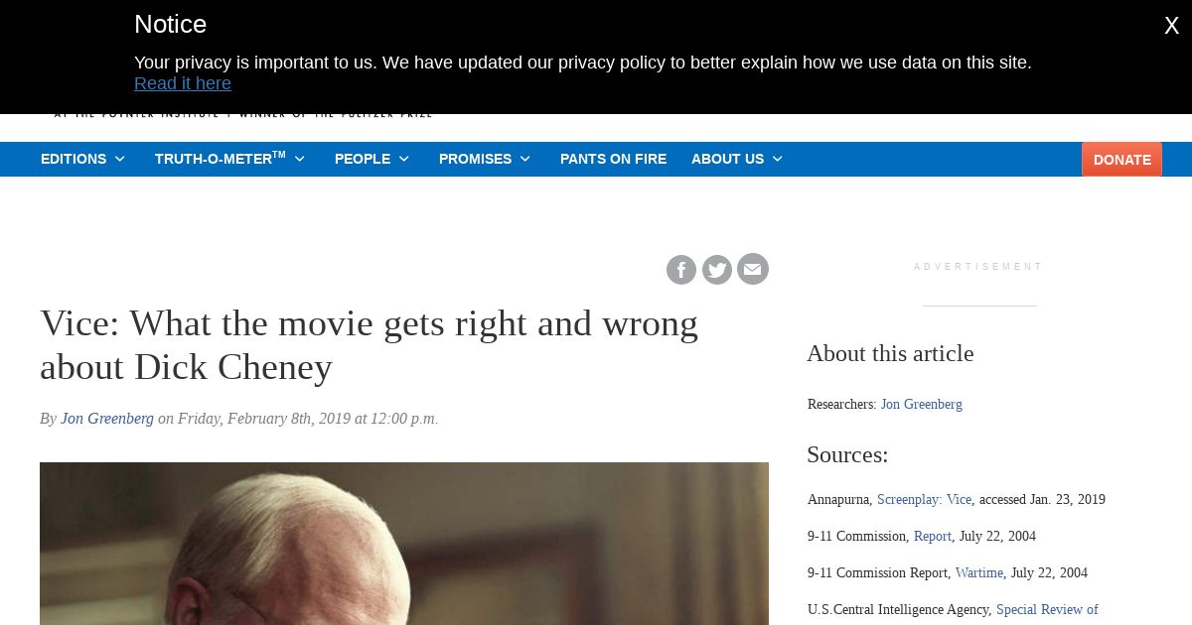Share article via email icon
1192x625 pixels.
pyautogui.click(x=753, y=270)
